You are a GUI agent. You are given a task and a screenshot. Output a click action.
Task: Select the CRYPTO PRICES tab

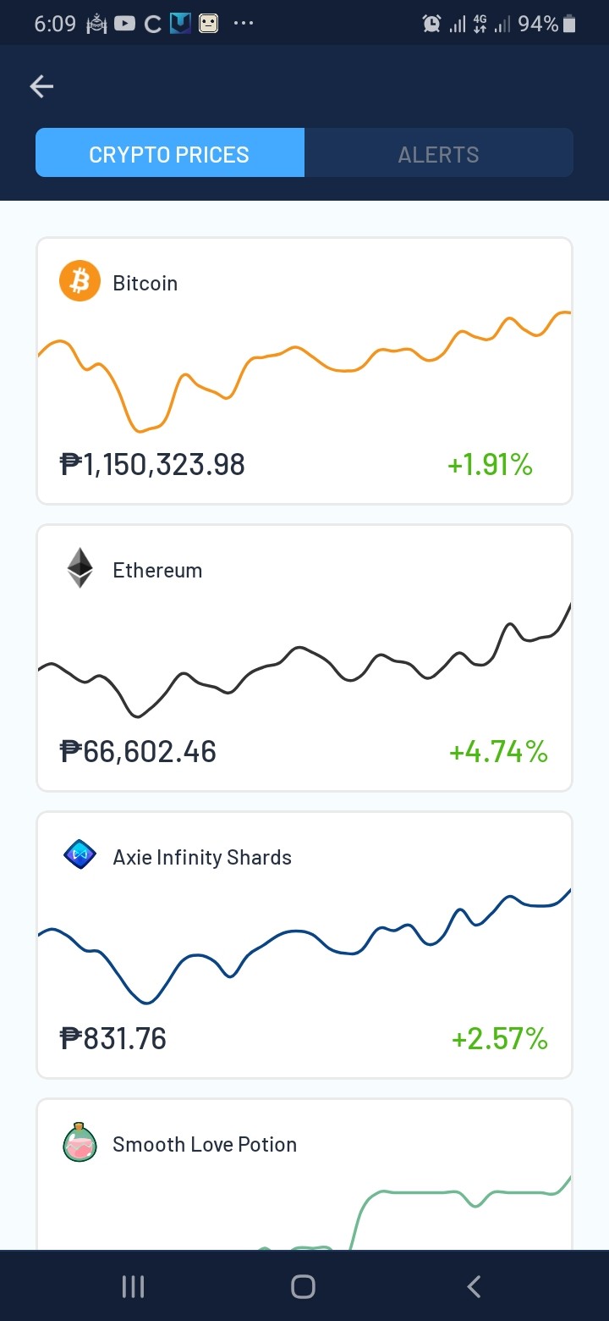point(170,153)
